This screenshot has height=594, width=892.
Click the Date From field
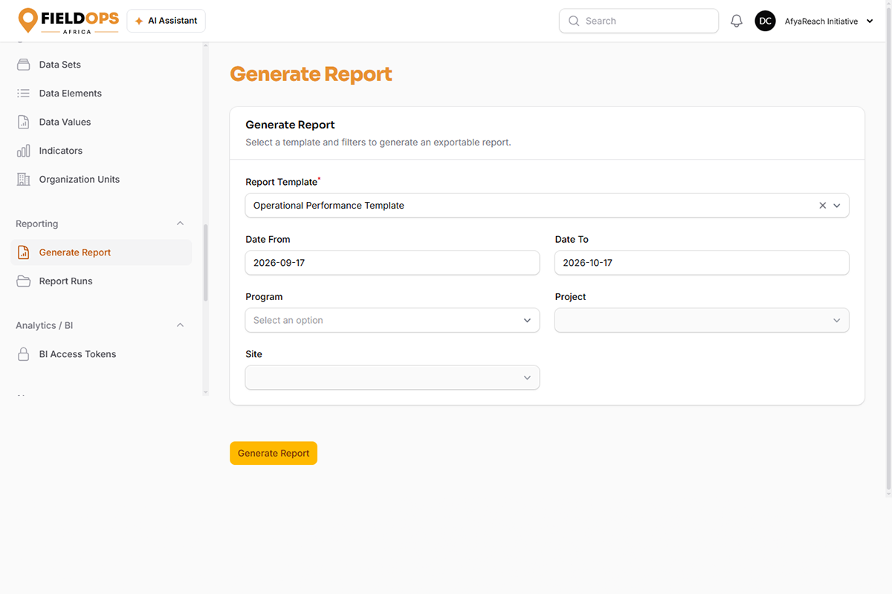[x=392, y=263]
